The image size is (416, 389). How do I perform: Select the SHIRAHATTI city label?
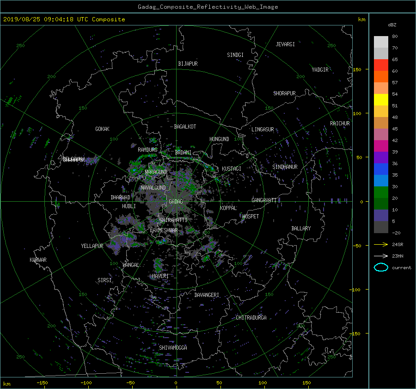173,220
